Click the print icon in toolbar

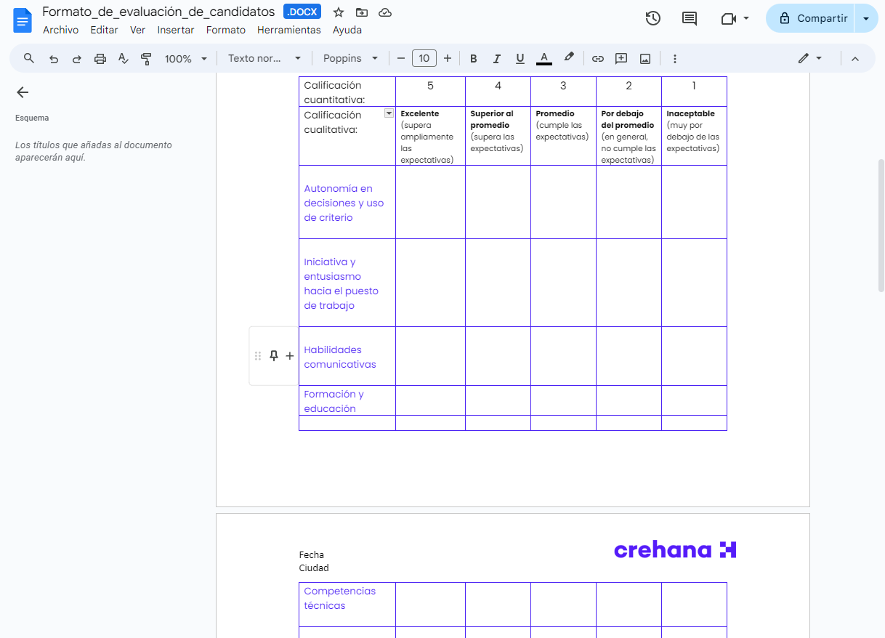click(x=100, y=59)
